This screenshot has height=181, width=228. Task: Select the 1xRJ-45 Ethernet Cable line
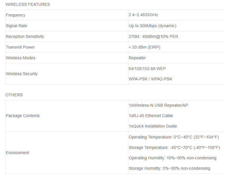point(151,116)
